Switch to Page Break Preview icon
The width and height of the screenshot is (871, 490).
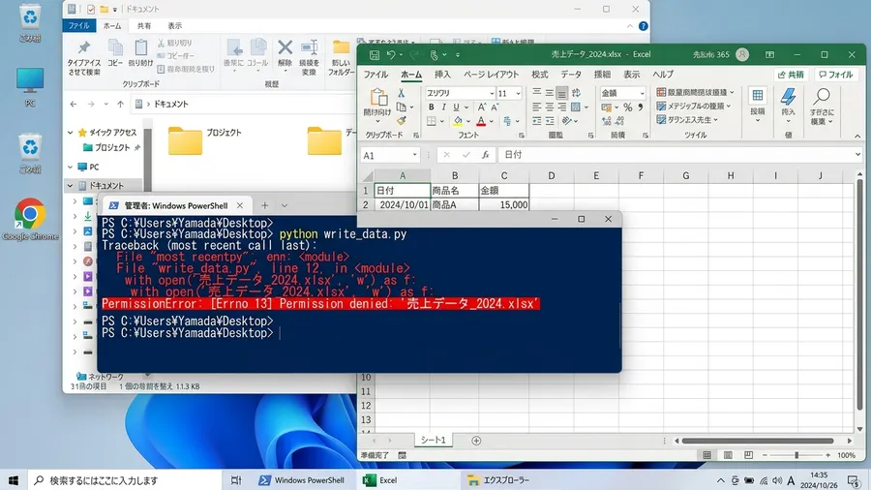point(748,455)
